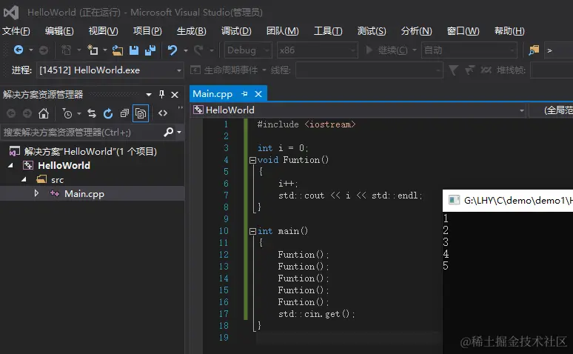The height and width of the screenshot is (354, 573).
Task: Close the Main.cpp editor tab
Action: (258, 94)
